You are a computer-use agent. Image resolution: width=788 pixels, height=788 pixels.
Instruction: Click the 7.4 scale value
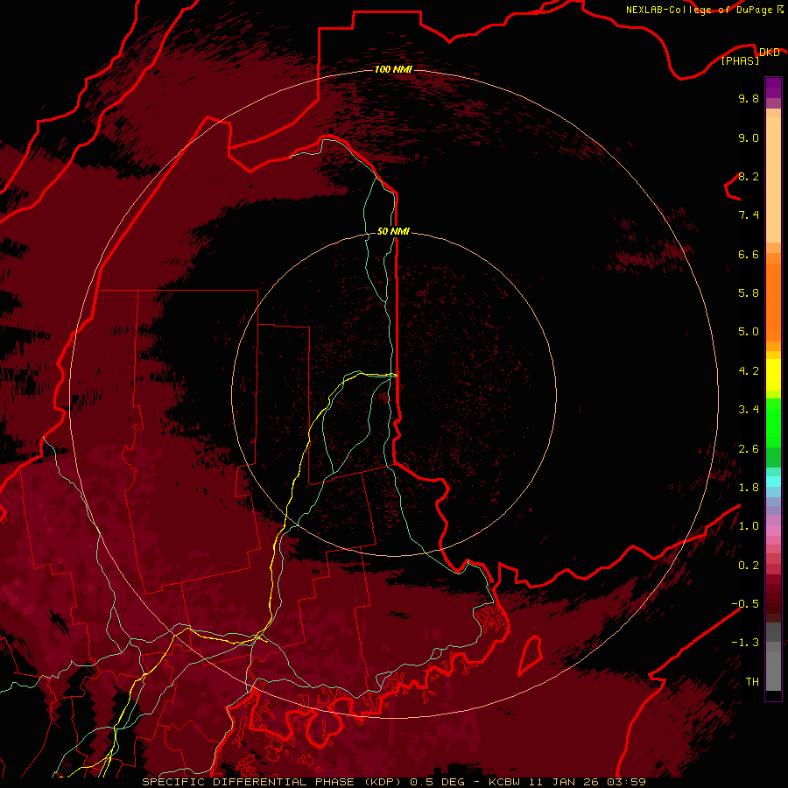click(x=749, y=215)
